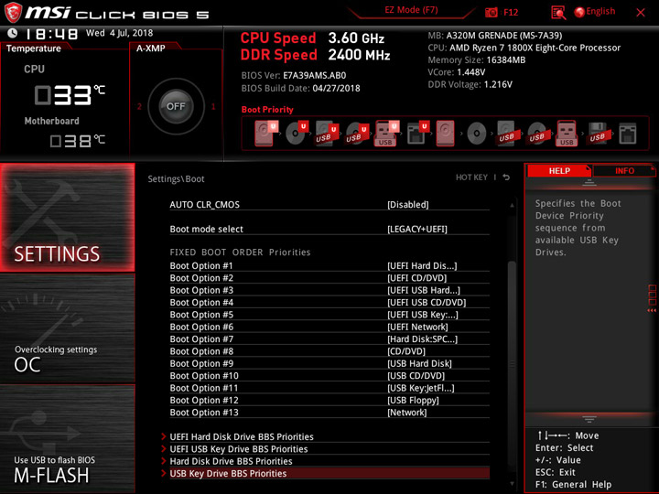Pick the UEFI USB Key boot icon
659x494 pixels.
point(386,134)
